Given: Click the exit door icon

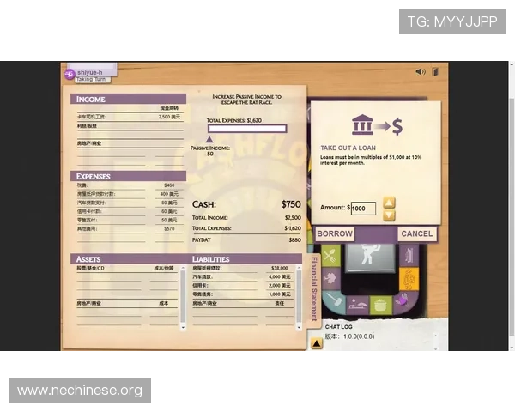Looking at the screenshot, I should pos(435,71).
